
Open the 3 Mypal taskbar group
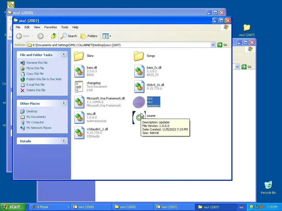click(x=50, y=207)
